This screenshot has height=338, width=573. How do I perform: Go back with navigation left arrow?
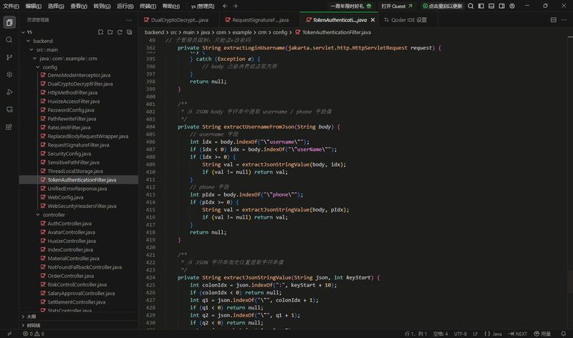[225, 6]
